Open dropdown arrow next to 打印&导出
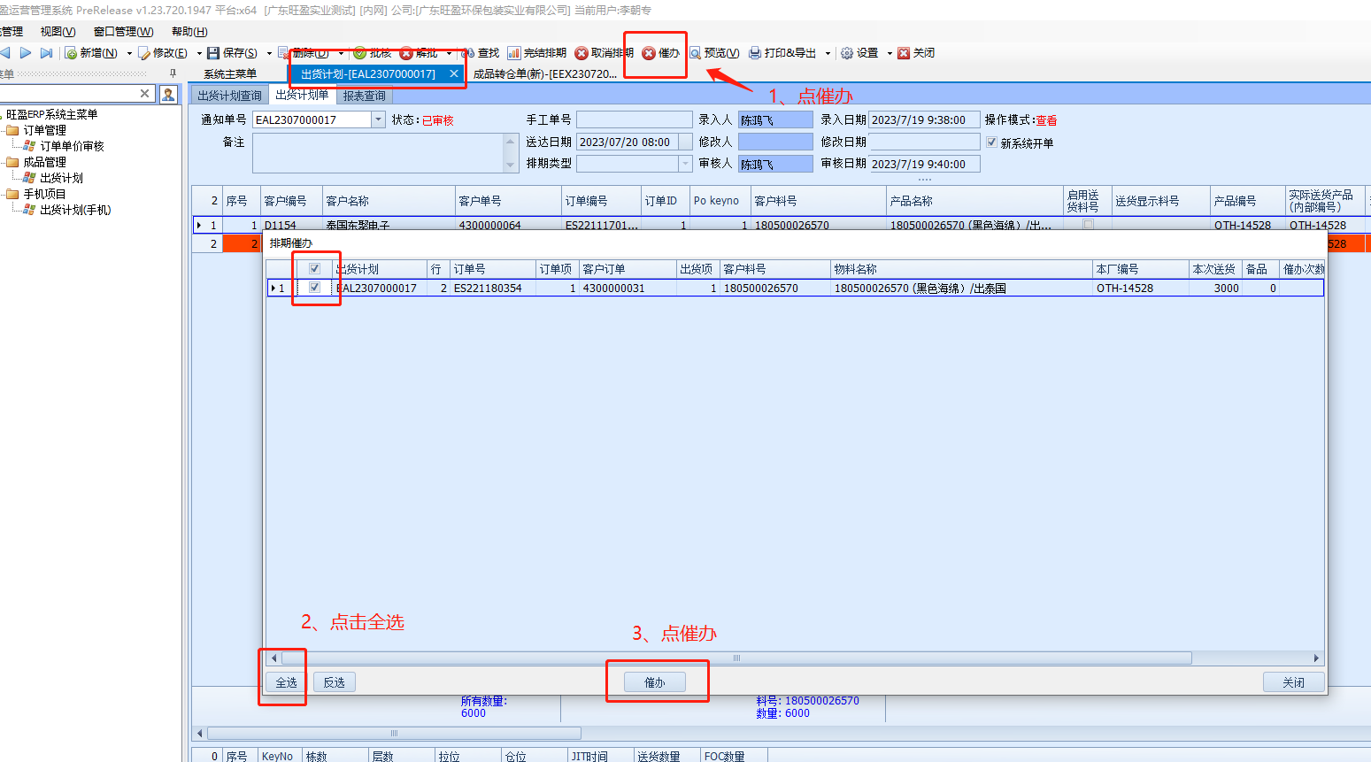This screenshot has width=1371, height=762. [x=828, y=53]
